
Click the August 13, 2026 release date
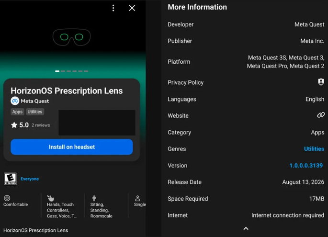point(303,182)
